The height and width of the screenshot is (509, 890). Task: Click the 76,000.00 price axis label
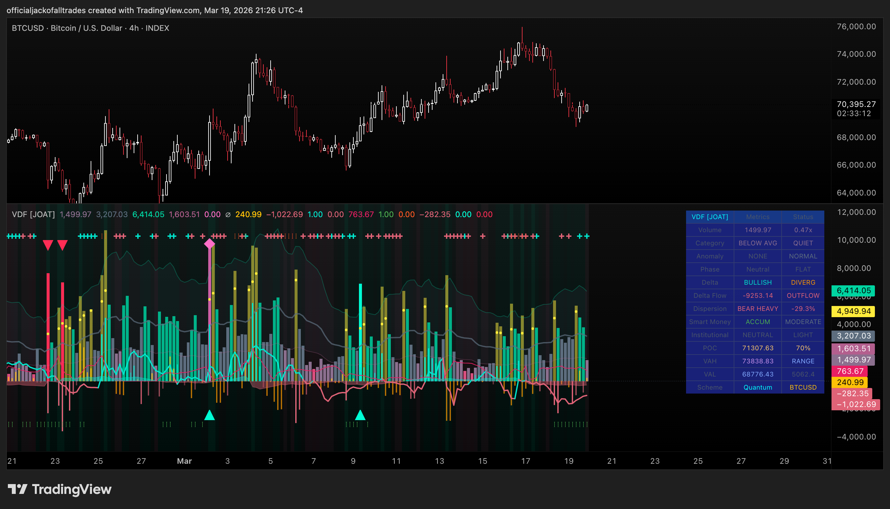coord(856,27)
